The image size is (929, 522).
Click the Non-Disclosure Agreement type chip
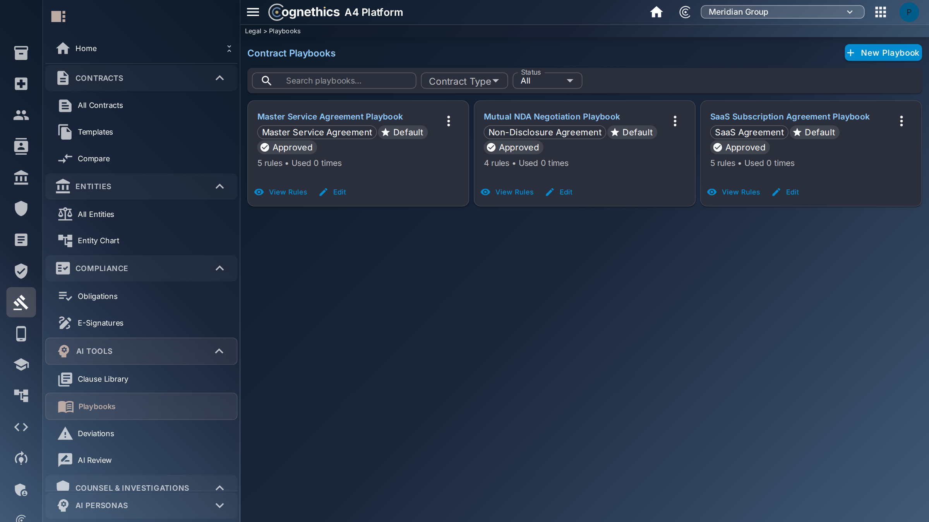point(545,133)
